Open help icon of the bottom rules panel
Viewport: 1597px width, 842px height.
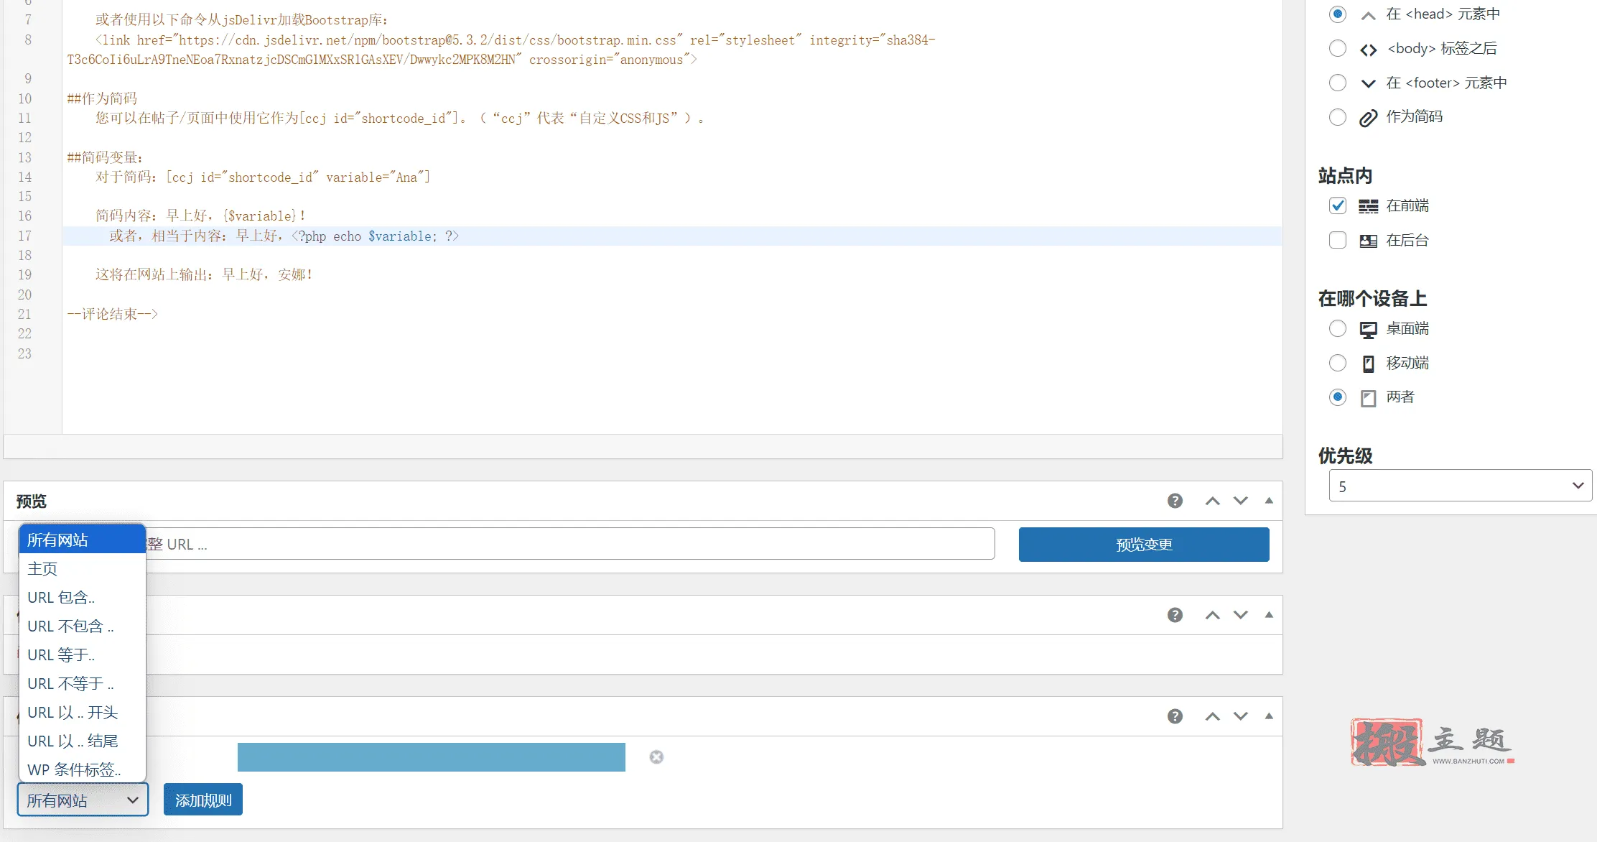pos(1175,716)
